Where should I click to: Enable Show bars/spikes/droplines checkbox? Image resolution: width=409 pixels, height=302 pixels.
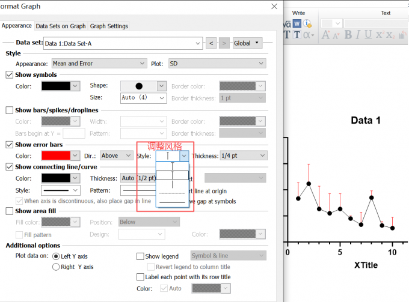(9, 110)
